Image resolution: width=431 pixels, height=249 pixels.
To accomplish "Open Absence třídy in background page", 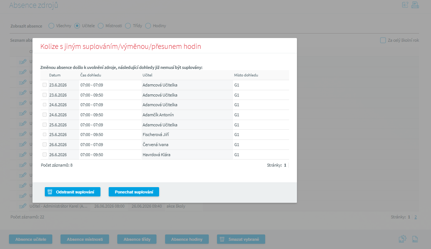I will click(x=137, y=239).
